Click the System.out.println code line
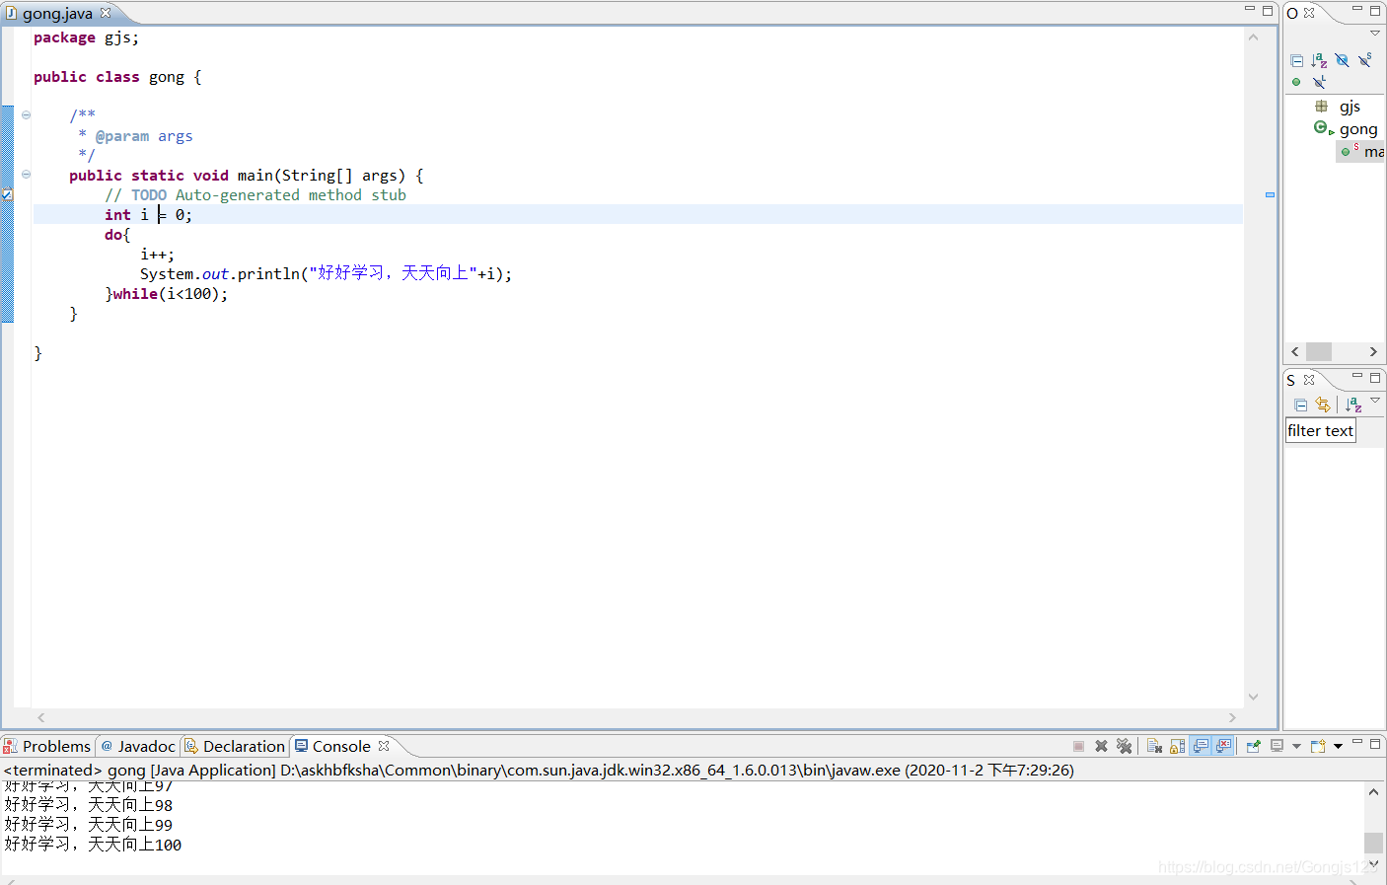The image size is (1387, 885). [326, 273]
